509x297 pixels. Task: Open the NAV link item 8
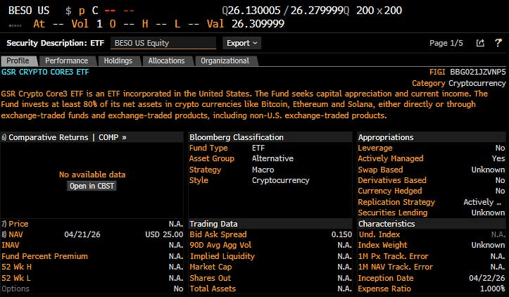click(17, 234)
